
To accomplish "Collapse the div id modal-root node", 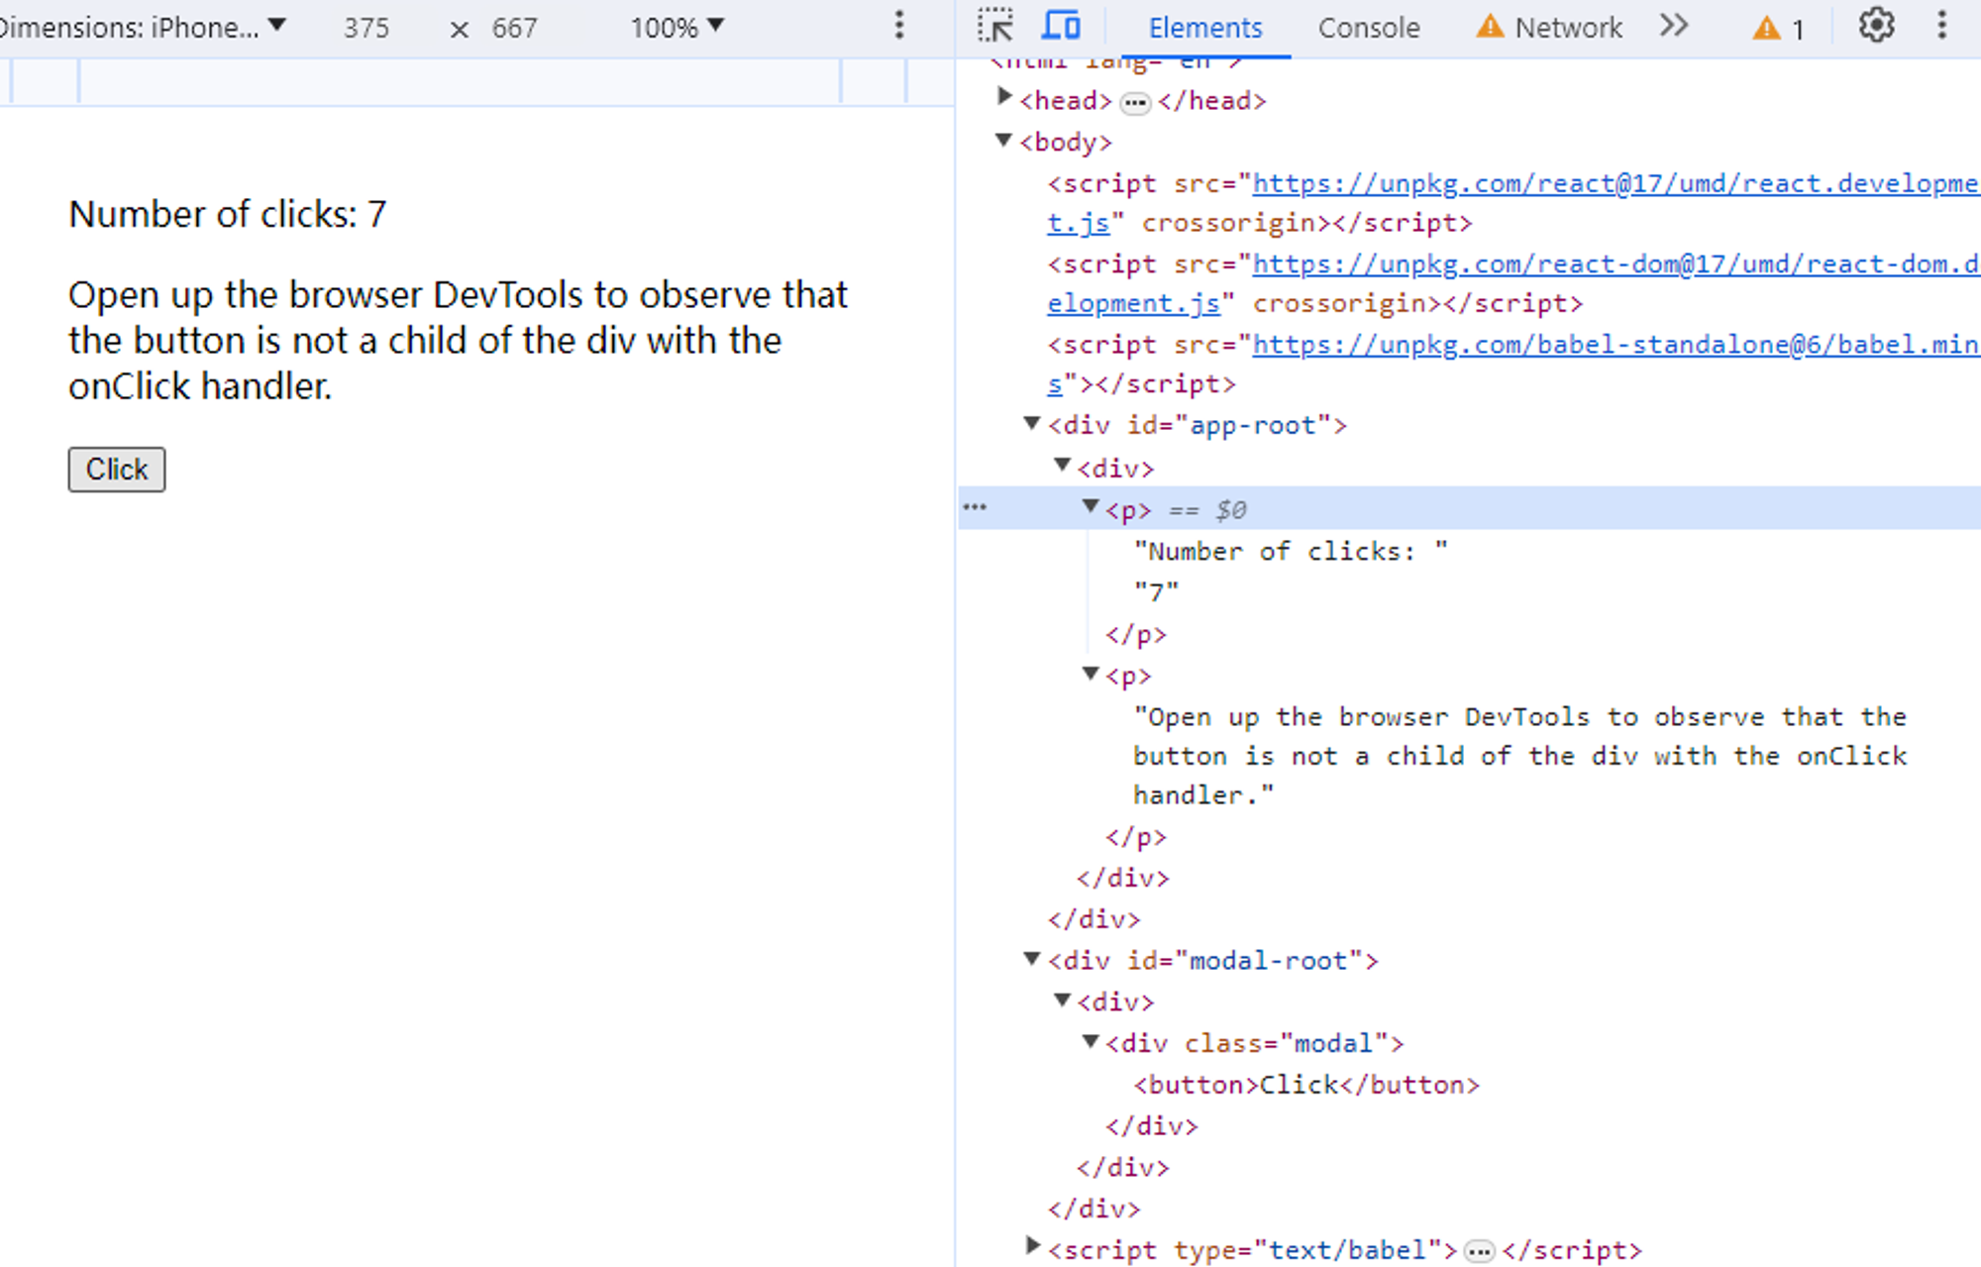I will [1032, 958].
